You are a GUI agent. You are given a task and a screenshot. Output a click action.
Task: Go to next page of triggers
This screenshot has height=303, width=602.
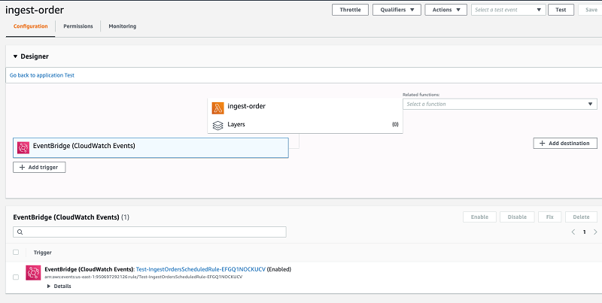595,232
